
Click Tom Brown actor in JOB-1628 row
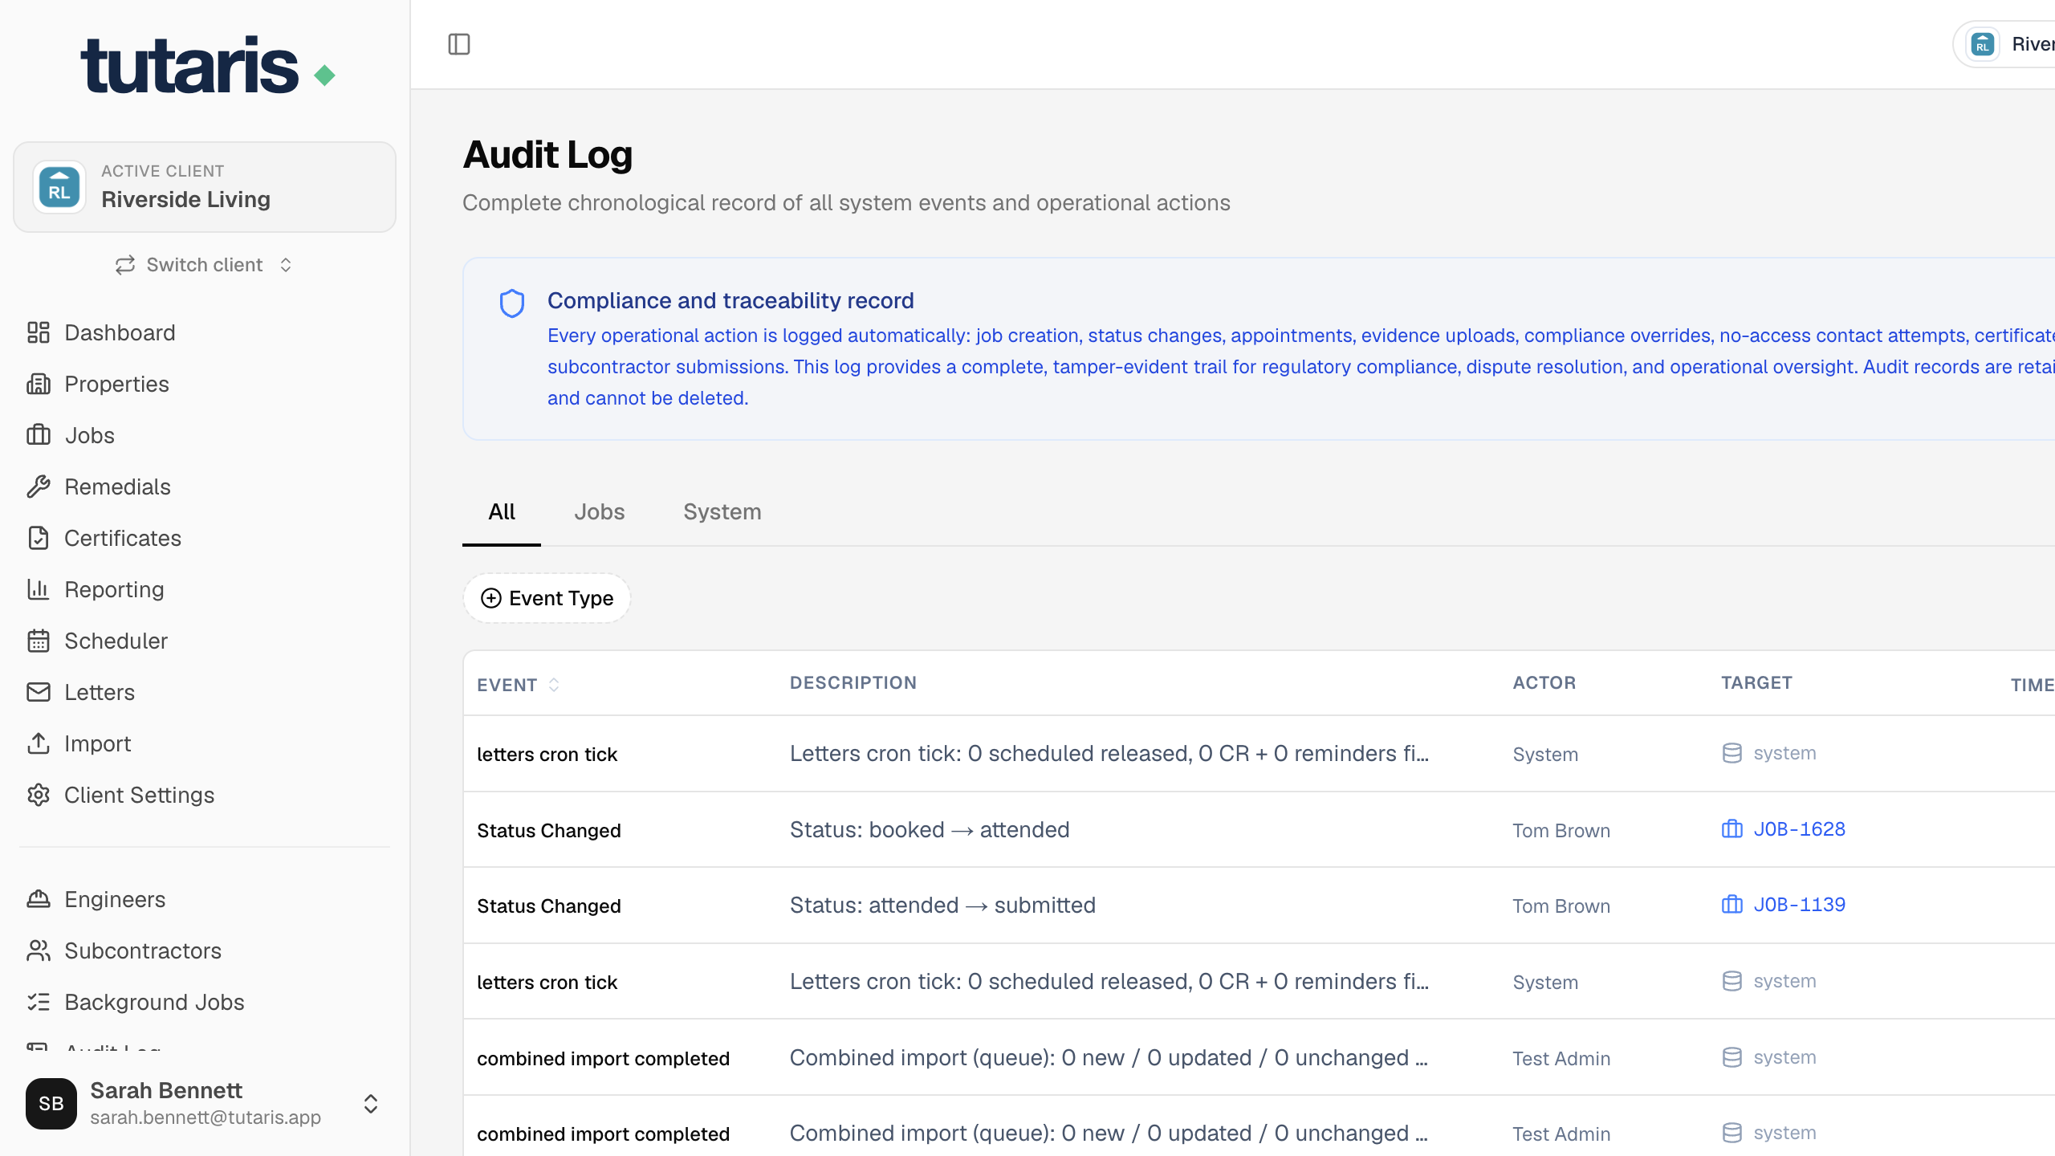click(x=1561, y=830)
